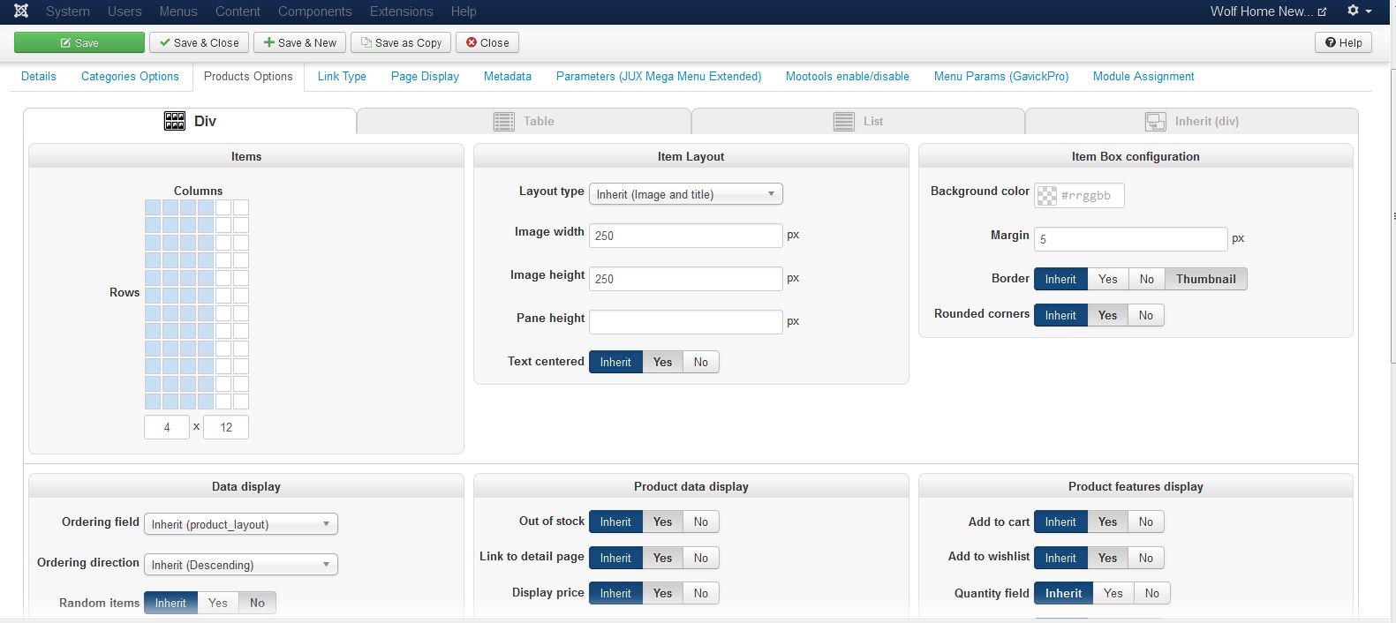Switch to Categories Options tab

(130, 76)
